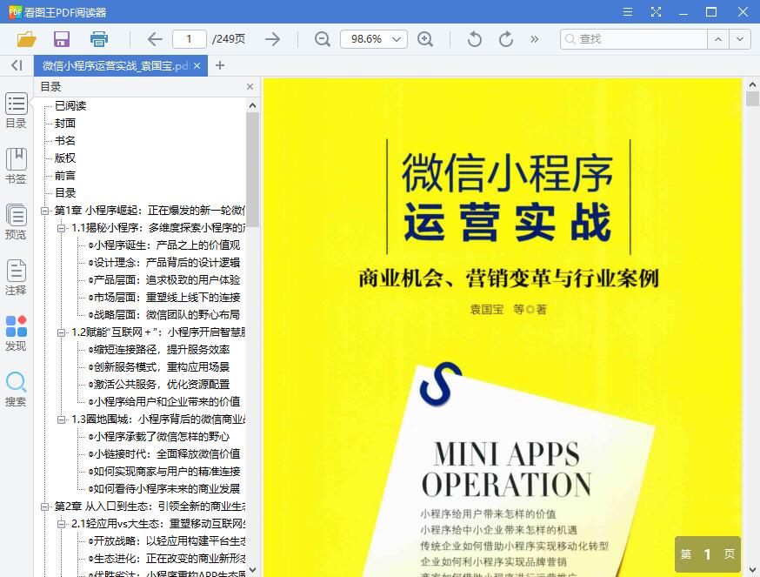The height and width of the screenshot is (577, 760).
Task: Open 小程序诞生：产品之上的价值观 entry
Action: [x=164, y=245]
